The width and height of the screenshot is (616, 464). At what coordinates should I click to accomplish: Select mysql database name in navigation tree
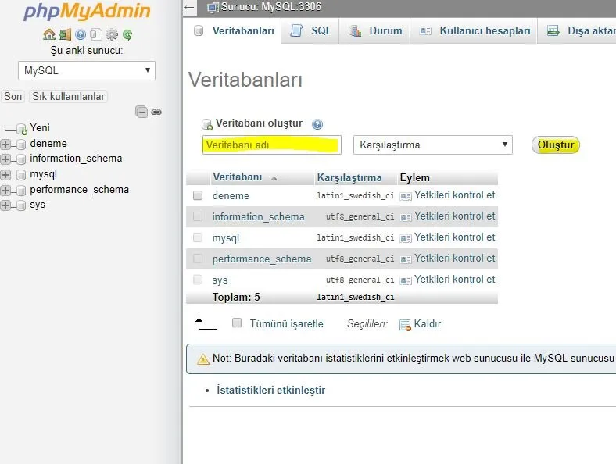pyautogui.click(x=43, y=174)
